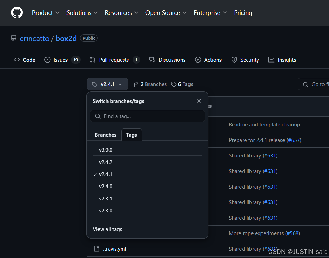Click the Go to file search box
This screenshot has height=258, width=329.
click(x=313, y=84)
